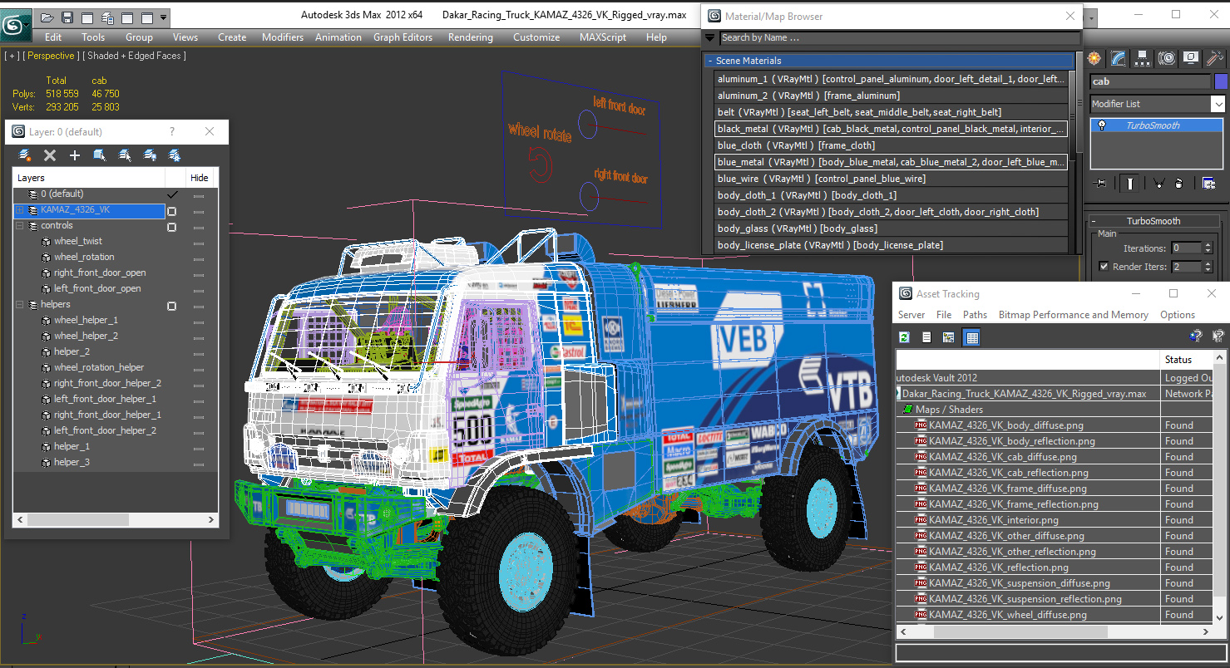Click Table View icon in Asset Tracking
The height and width of the screenshot is (668, 1230).
971,336
